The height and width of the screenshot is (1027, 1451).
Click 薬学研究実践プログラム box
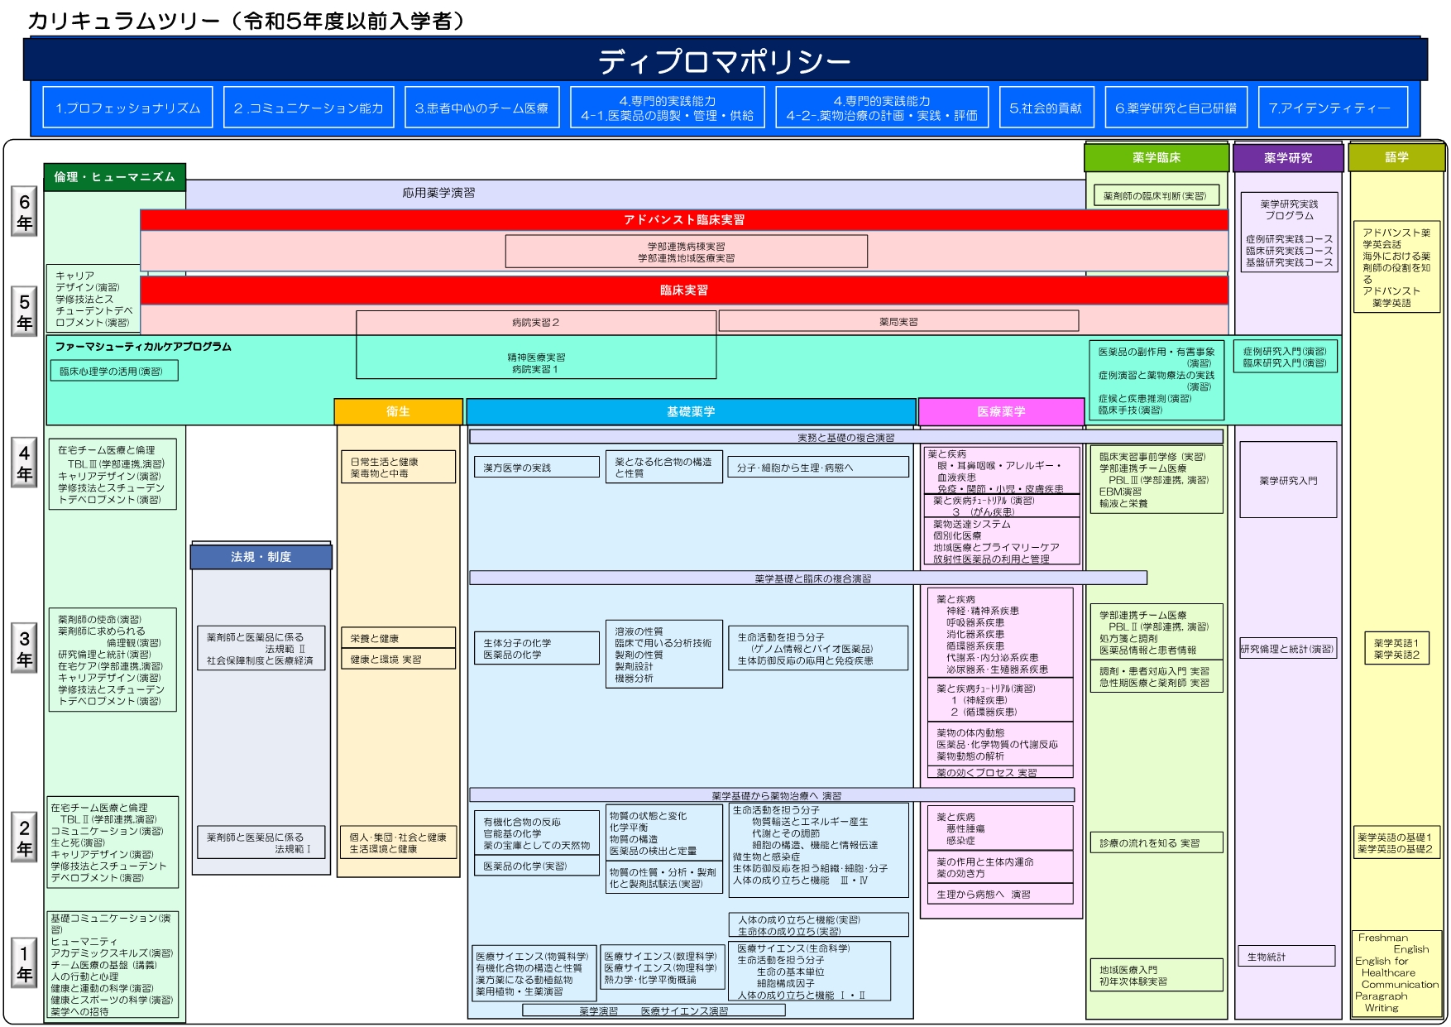point(1289,233)
